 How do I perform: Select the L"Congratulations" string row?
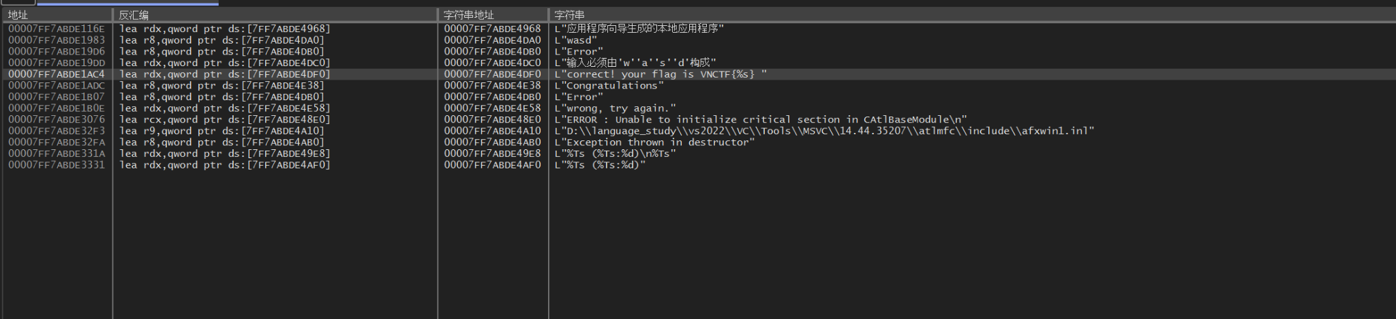pyautogui.click(x=609, y=86)
